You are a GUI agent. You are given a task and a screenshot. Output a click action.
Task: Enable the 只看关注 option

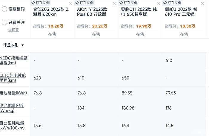point(4,22)
